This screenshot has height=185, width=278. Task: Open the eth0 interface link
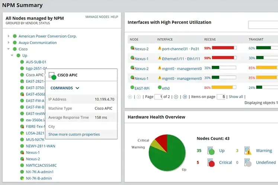coord(166,88)
